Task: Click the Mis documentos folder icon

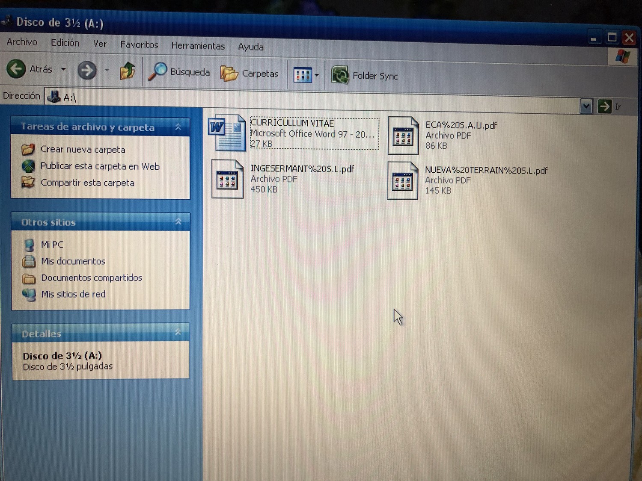Action: coord(29,261)
